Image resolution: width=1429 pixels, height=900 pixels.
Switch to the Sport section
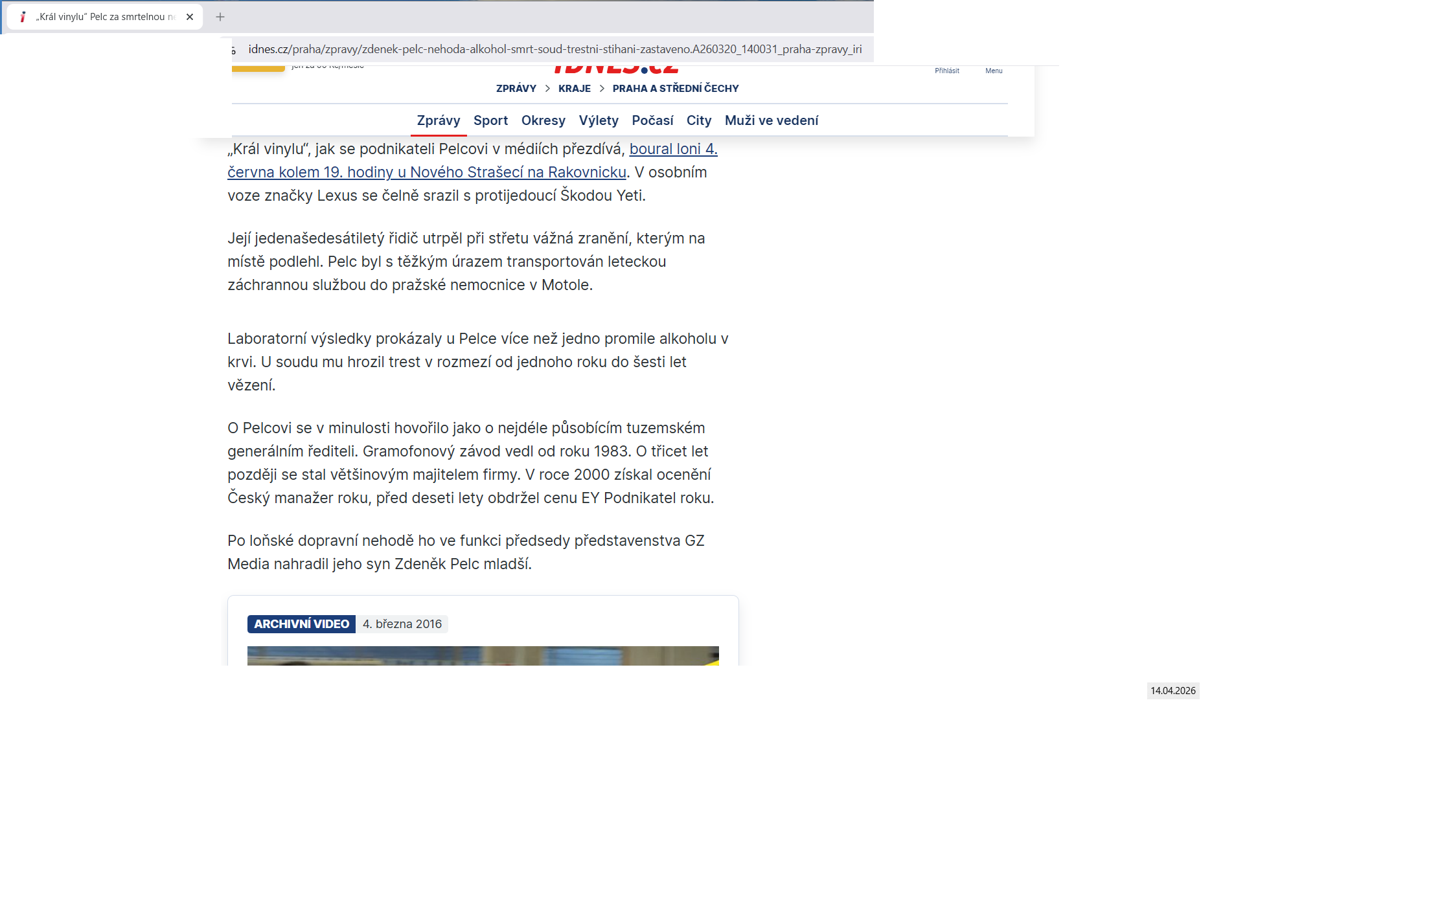pyautogui.click(x=490, y=120)
